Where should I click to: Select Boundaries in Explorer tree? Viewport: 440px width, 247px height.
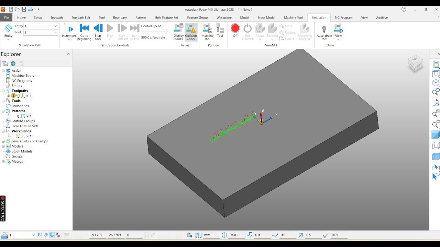point(20,106)
